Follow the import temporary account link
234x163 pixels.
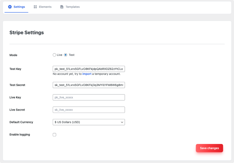point(87,74)
